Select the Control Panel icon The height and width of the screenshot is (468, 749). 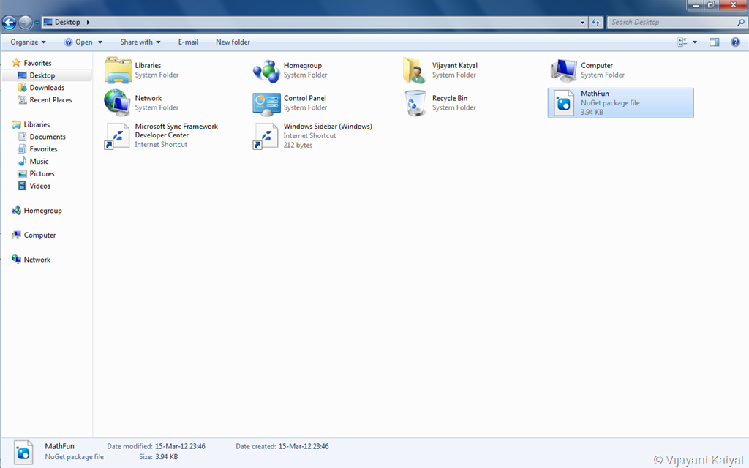pos(266,104)
